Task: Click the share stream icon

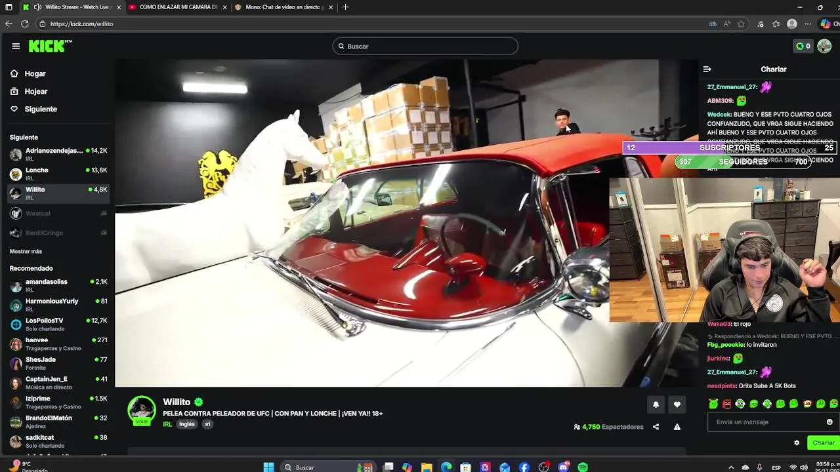Action: tap(656, 427)
